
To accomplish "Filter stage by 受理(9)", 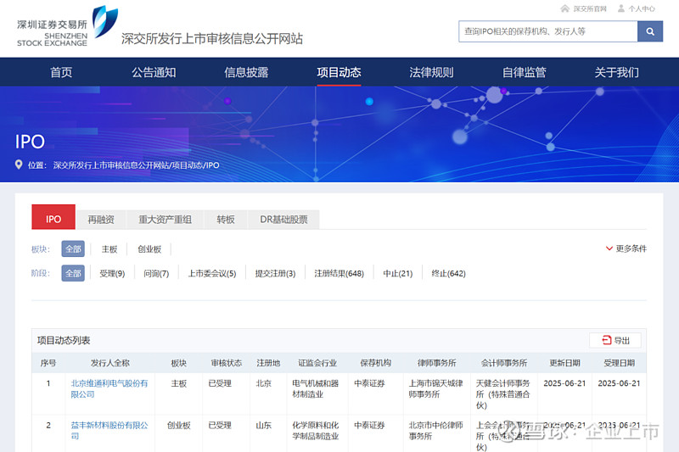I will [112, 273].
